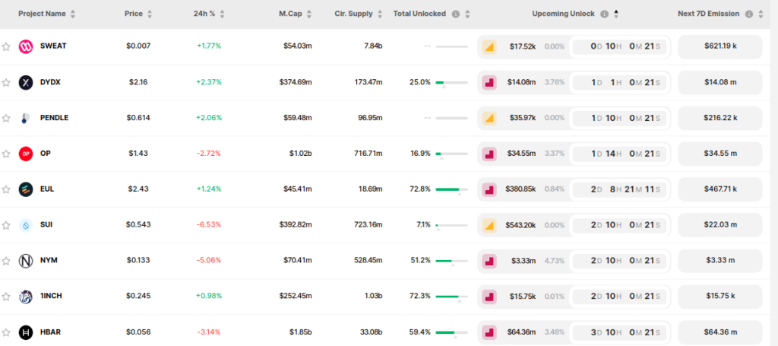Select the SUI droplet logo
This screenshot has width=778, height=346.
pyautogui.click(x=26, y=225)
